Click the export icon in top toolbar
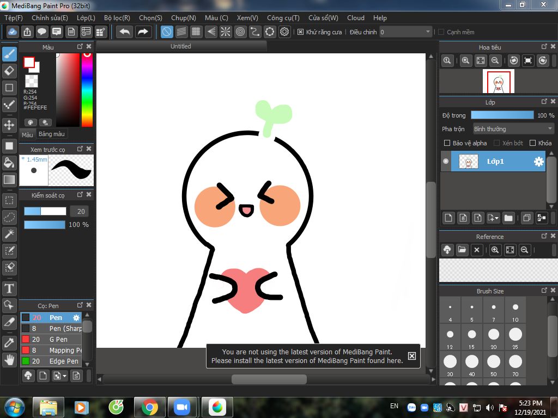Image resolution: width=558 pixels, height=418 pixels. 27,32
